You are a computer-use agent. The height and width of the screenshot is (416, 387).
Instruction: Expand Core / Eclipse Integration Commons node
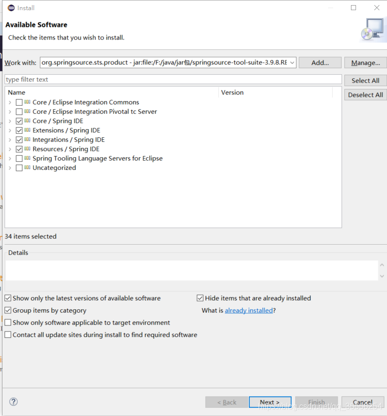pos(10,102)
